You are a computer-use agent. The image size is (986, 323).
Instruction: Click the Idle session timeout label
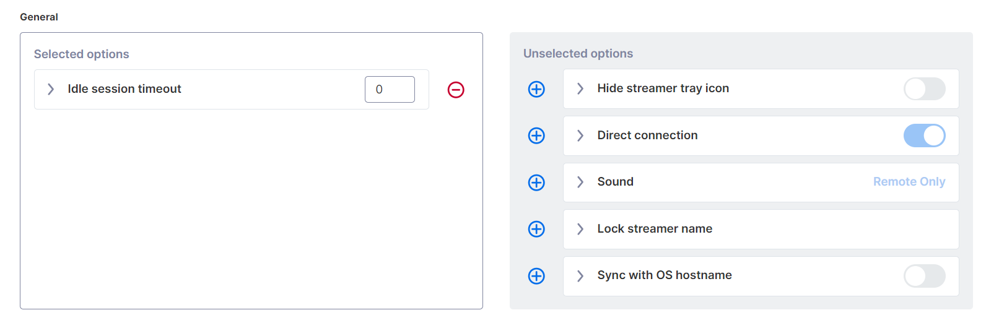(x=124, y=89)
